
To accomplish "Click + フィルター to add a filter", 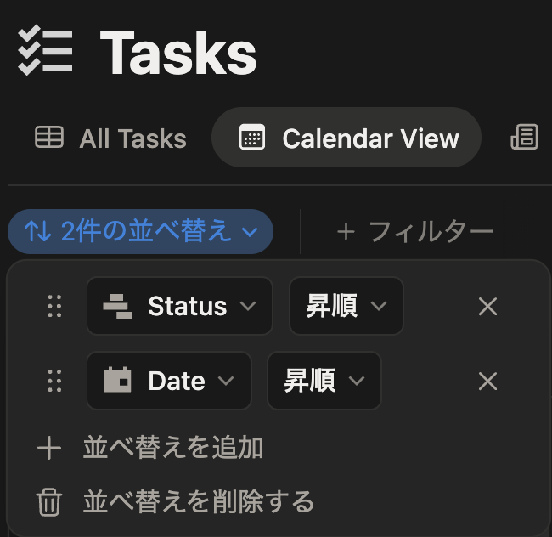I will (x=415, y=232).
